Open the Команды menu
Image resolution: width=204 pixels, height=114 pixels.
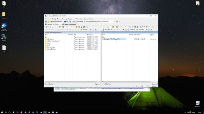tap(65, 19)
